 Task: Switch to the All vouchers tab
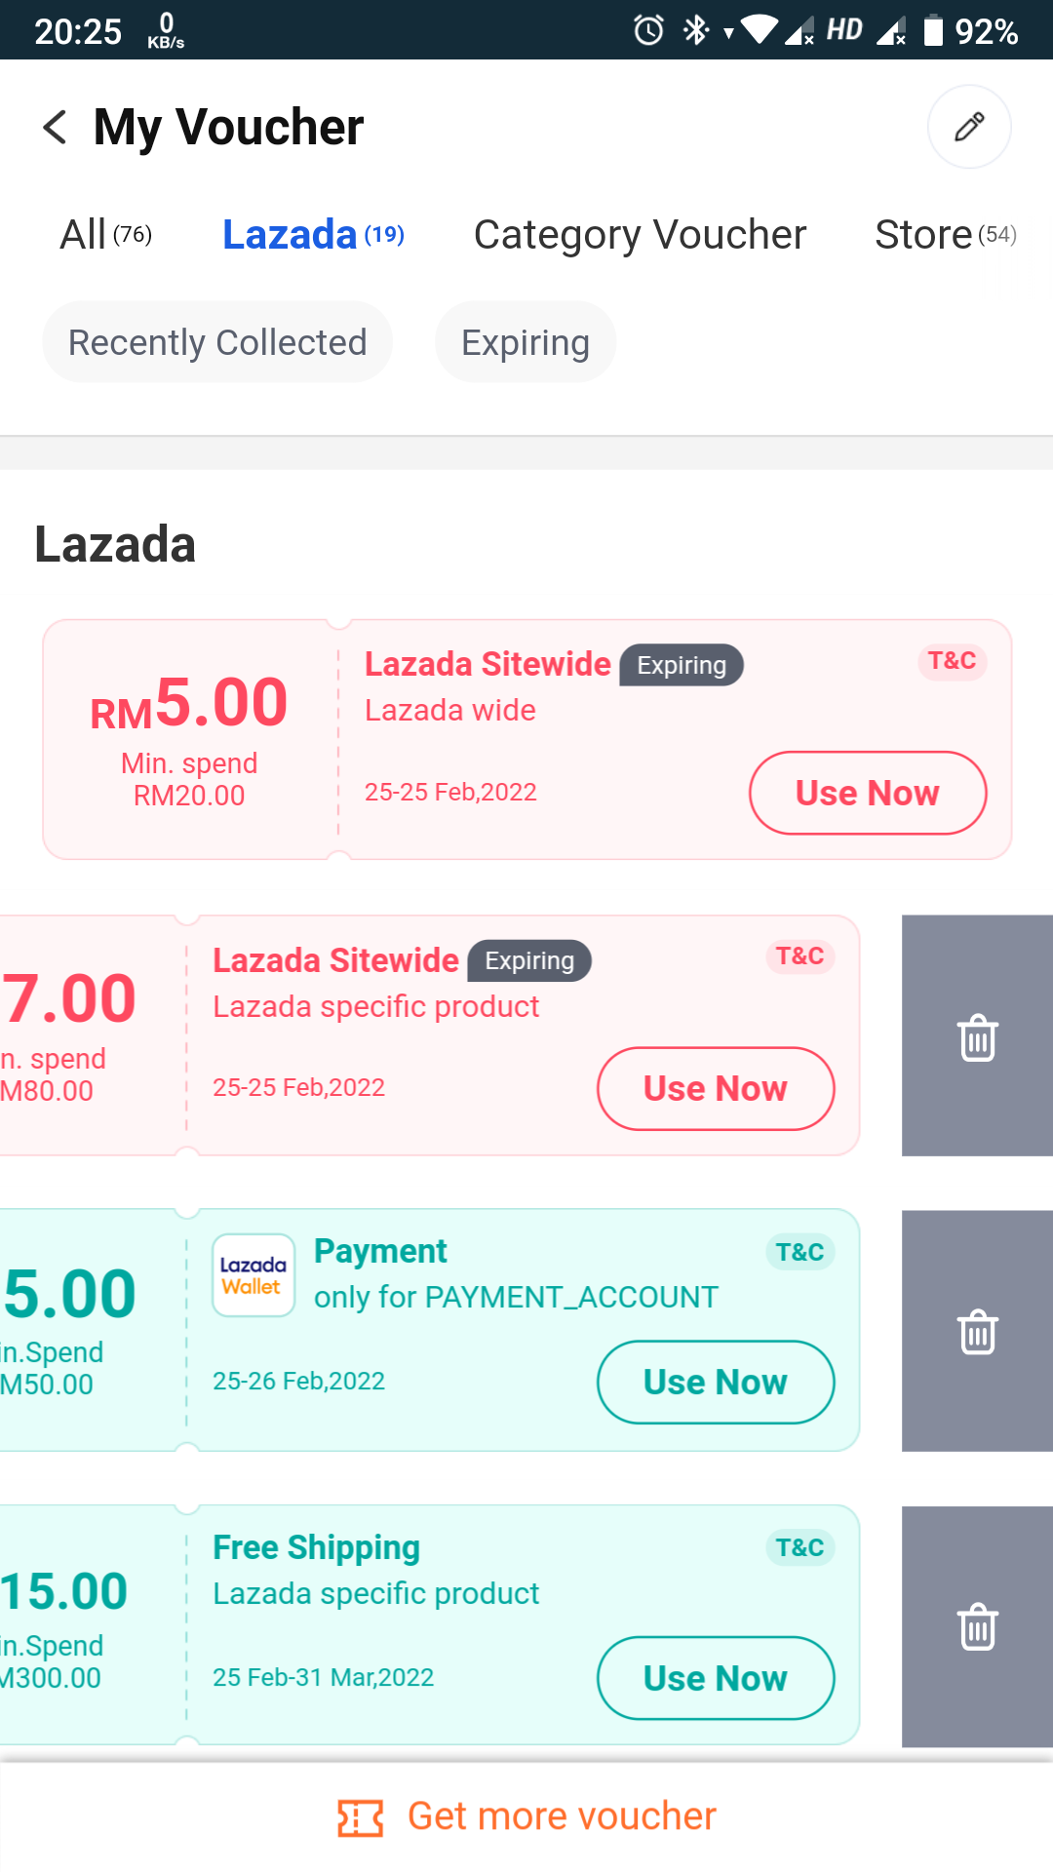coord(105,235)
